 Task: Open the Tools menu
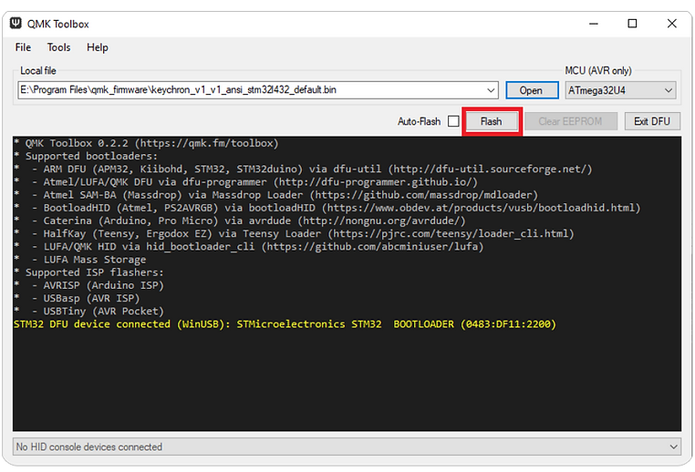59,47
